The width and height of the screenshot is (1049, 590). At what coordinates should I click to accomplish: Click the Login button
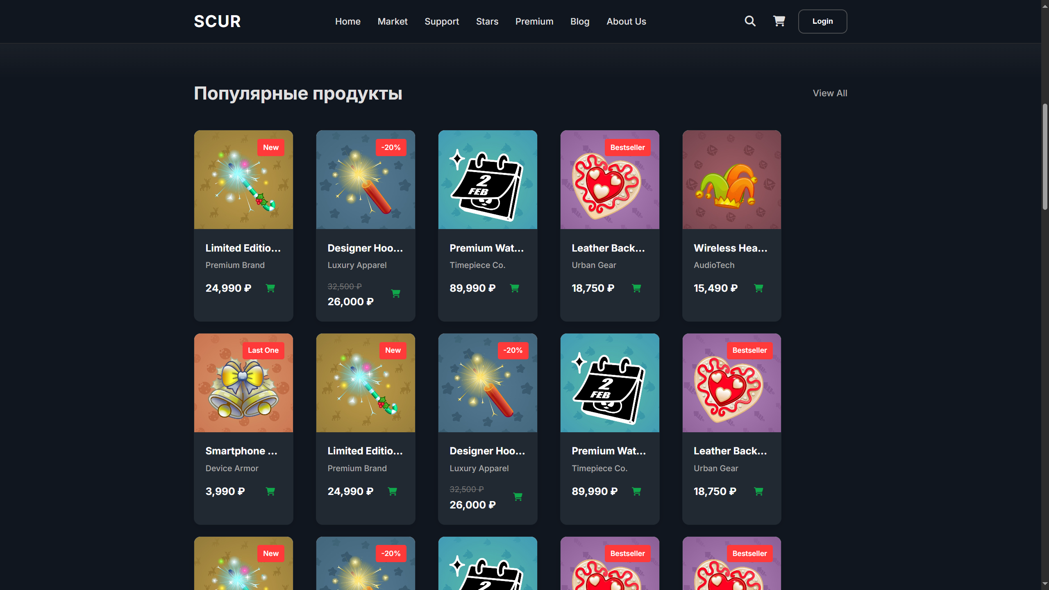[x=822, y=21]
